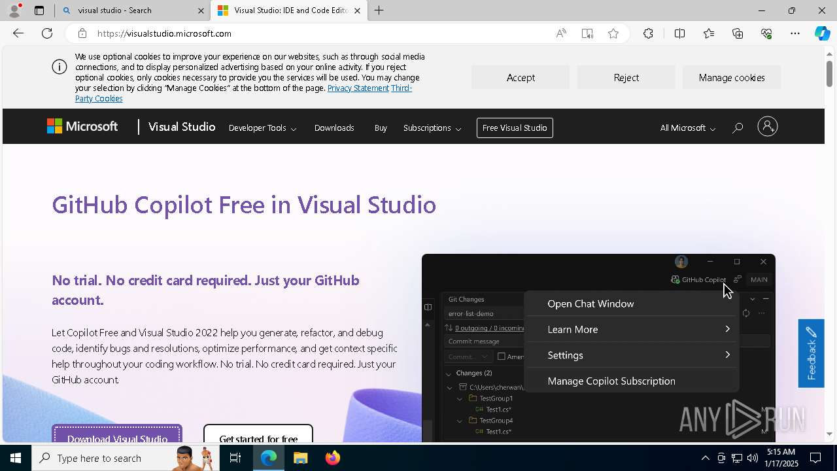Screen dimensions: 837x471
Task: Launch Firefox from the taskbar
Action: [332, 458]
